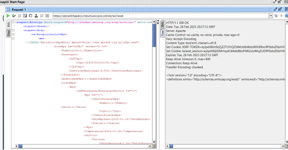
Task: Select the SoapUI Start Page title
Action: coord(12,2)
